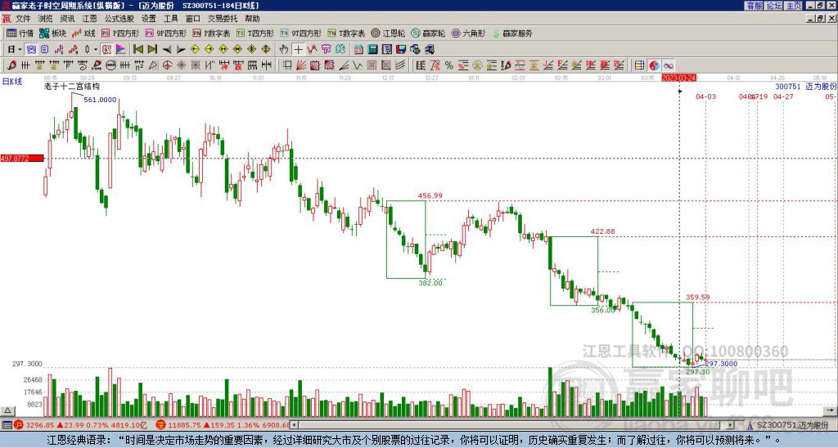
Task: Click the red 2023-03-24 date marker
Action: pyautogui.click(x=678, y=78)
